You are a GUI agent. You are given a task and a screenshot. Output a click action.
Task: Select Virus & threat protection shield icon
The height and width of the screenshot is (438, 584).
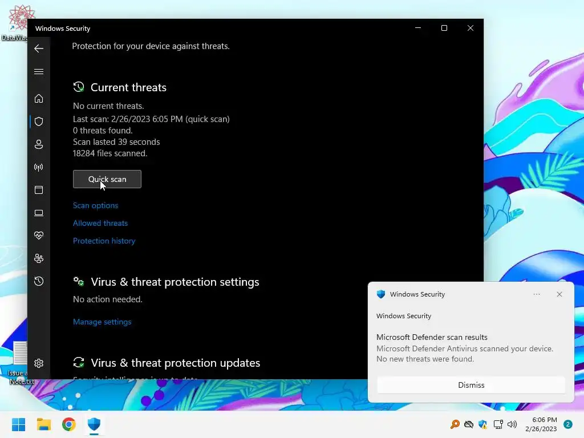39,121
